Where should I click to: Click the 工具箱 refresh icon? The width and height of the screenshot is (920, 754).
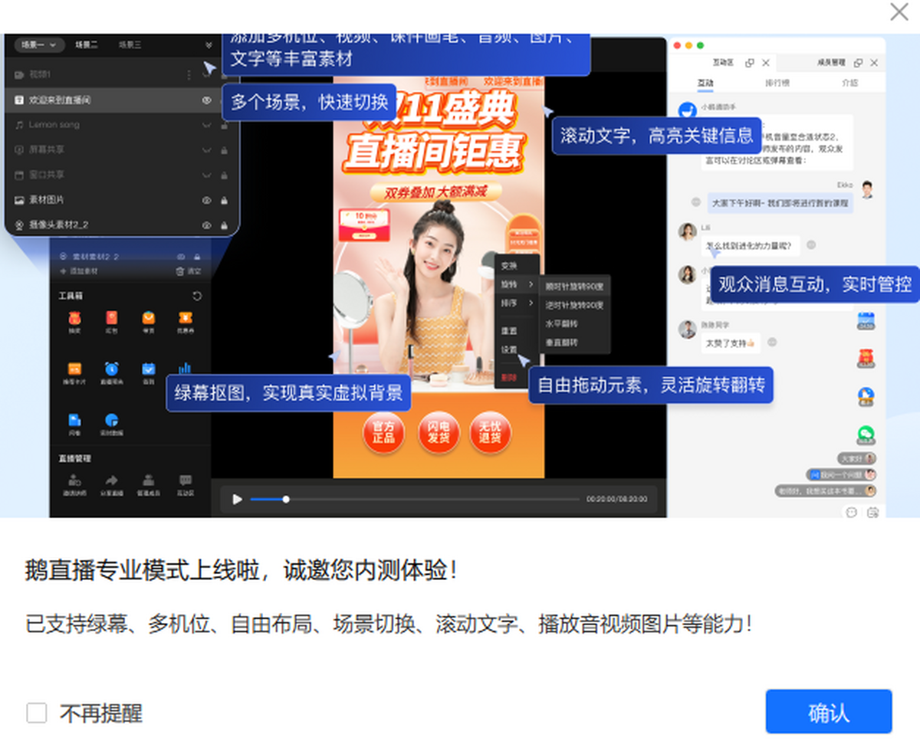pyautogui.click(x=197, y=296)
